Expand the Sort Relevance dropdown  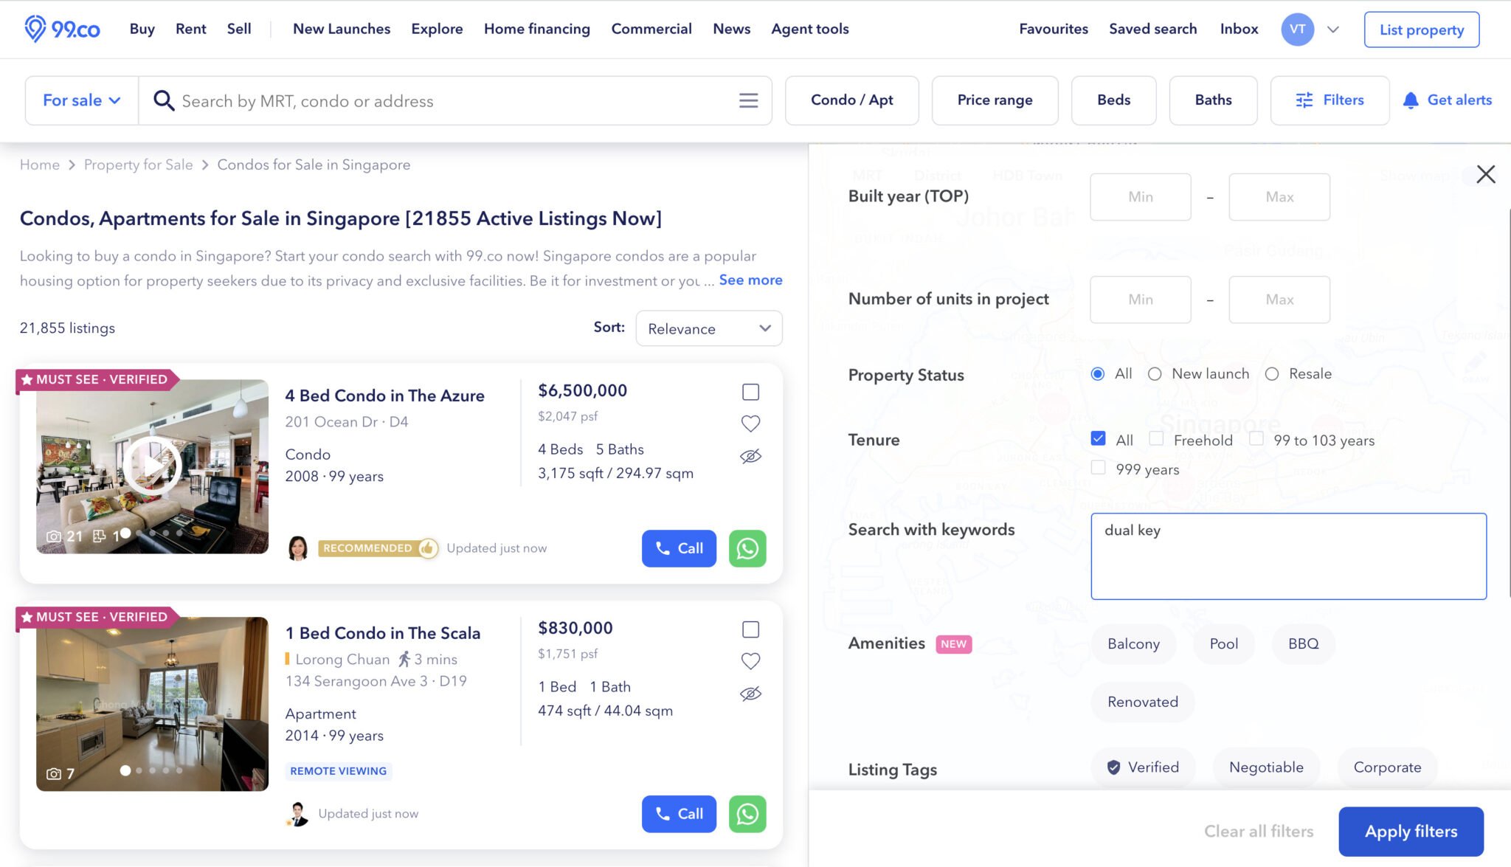pos(708,328)
